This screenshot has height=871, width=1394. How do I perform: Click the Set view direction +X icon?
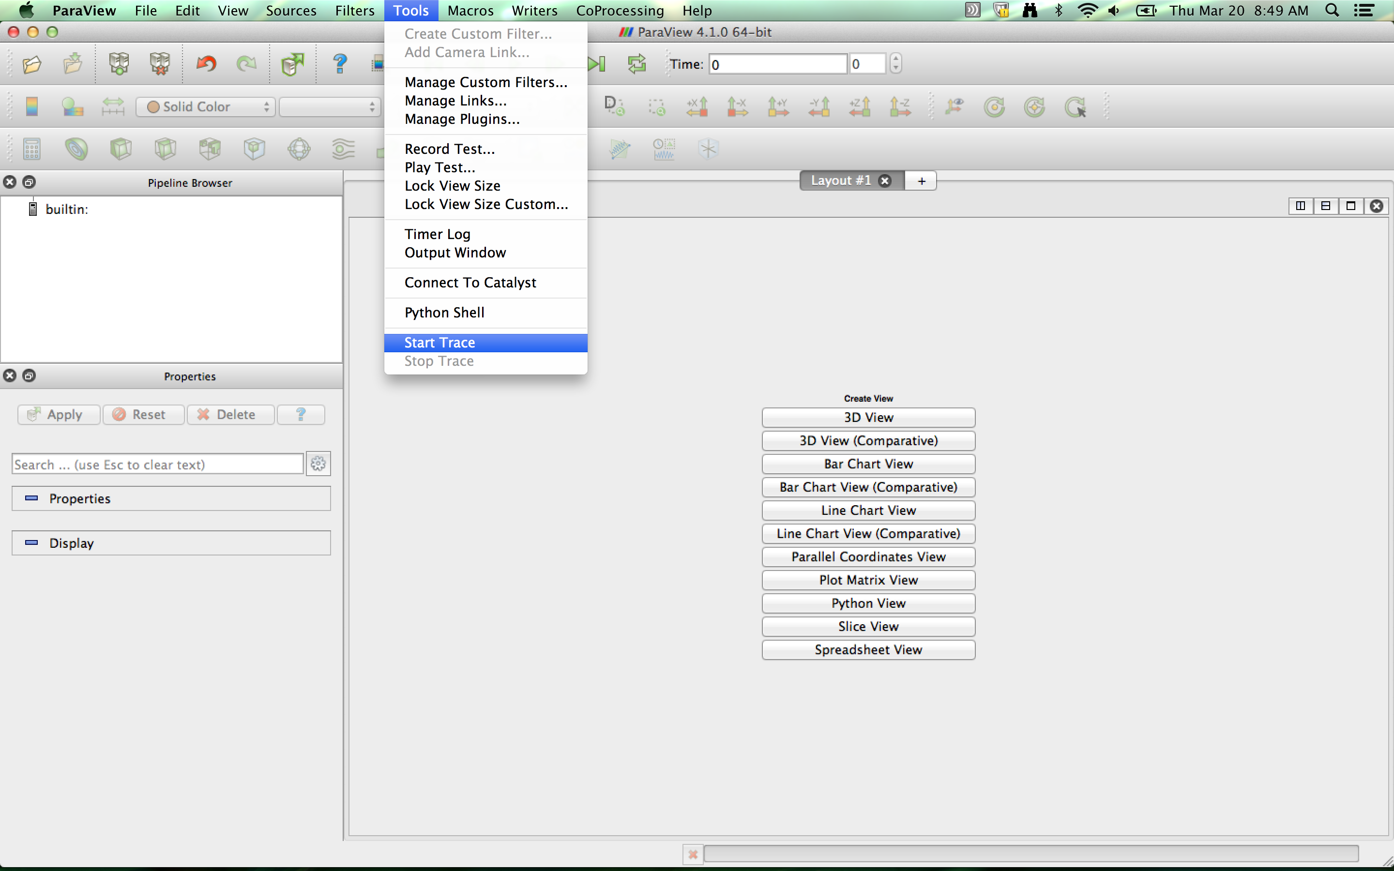coord(697,107)
